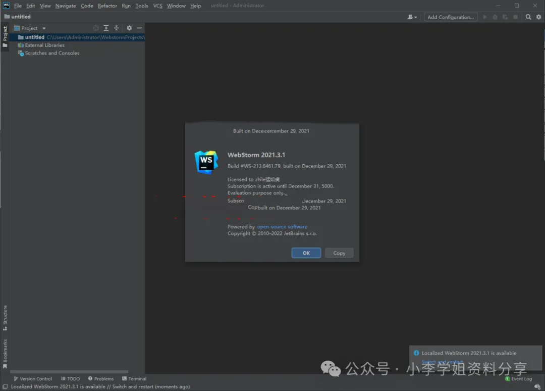This screenshot has height=391, width=545.
Task: Click the WebStorm 2021.3.1 title text
Action: tap(256, 155)
